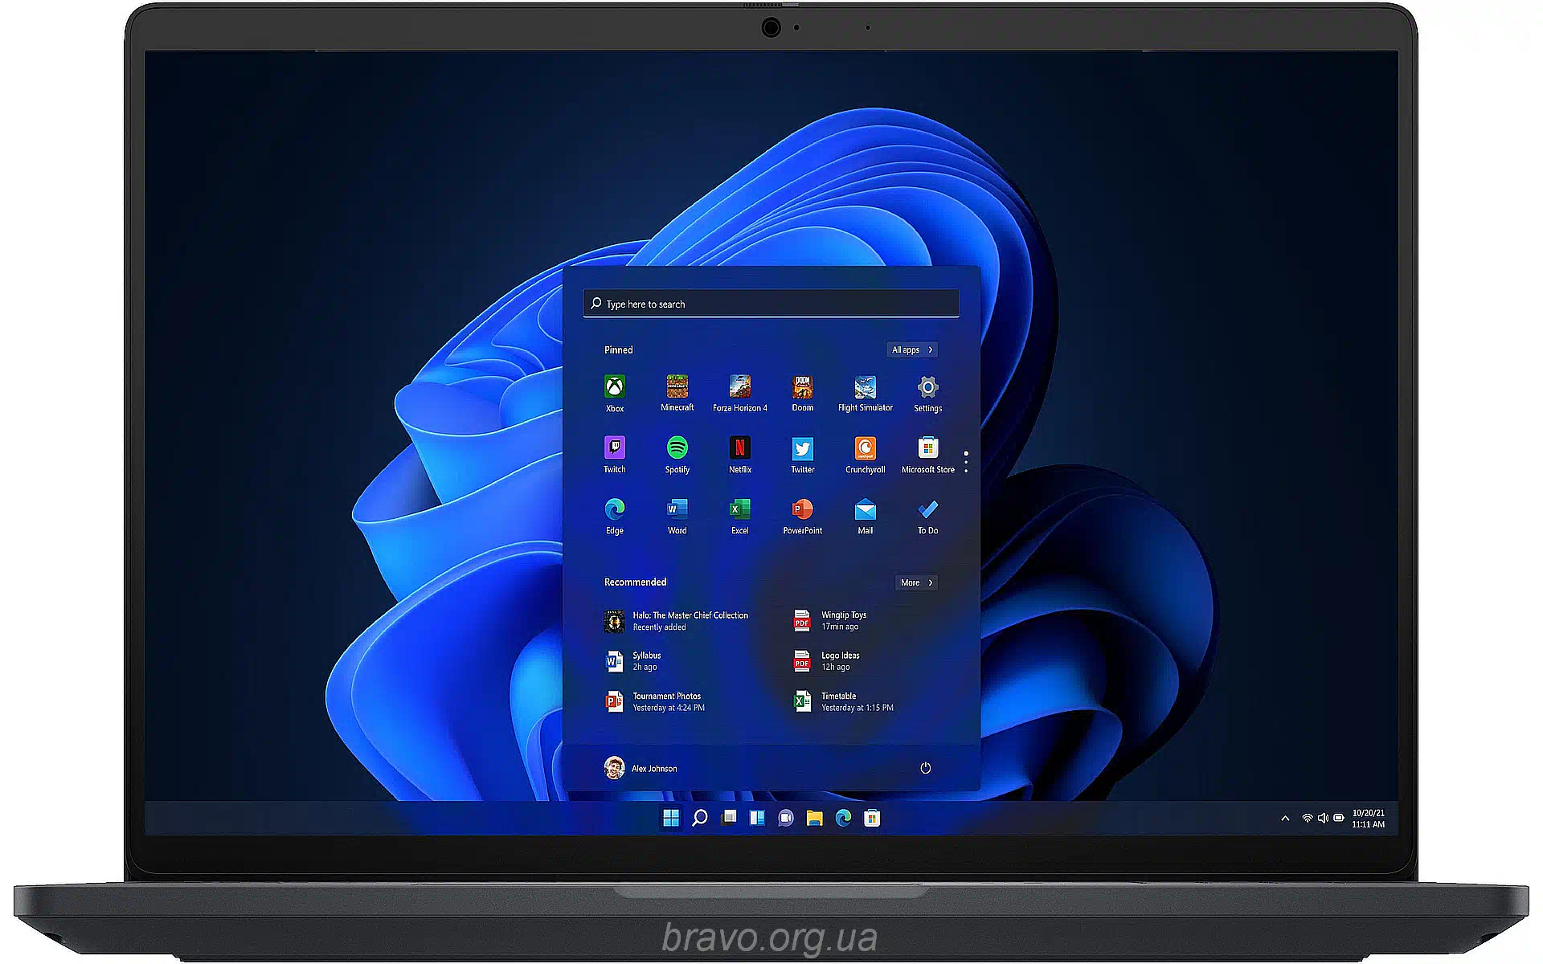Launch Minecraft from pinned apps

pos(677,387)
